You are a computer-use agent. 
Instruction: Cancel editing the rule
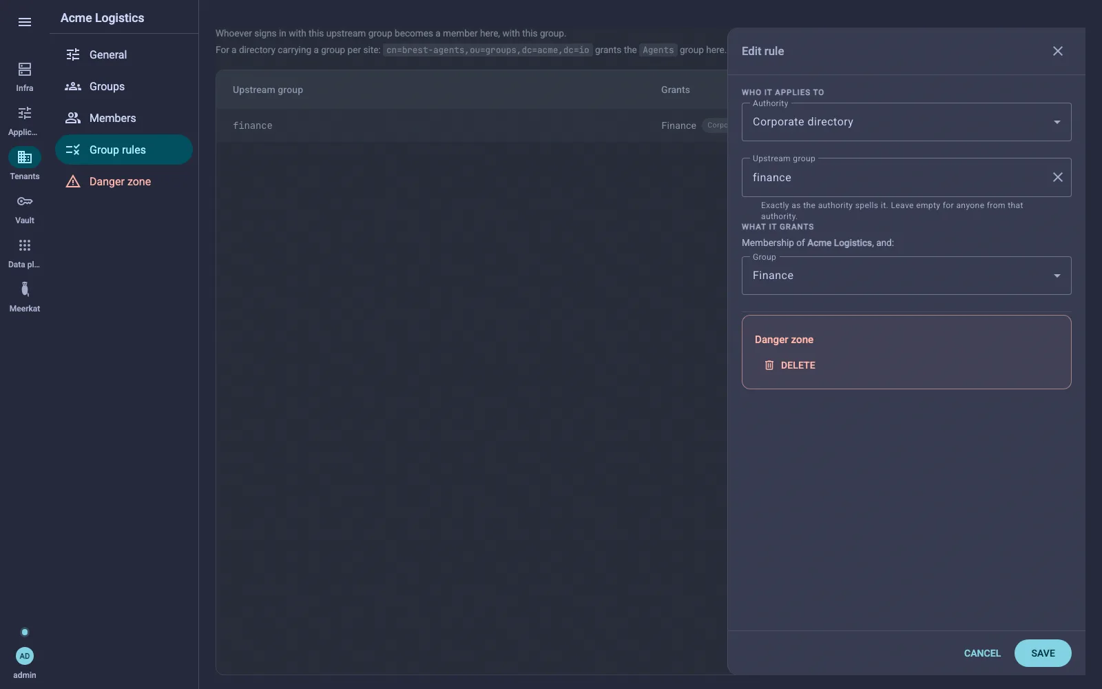pyautogui.click(x=982, y=653)
